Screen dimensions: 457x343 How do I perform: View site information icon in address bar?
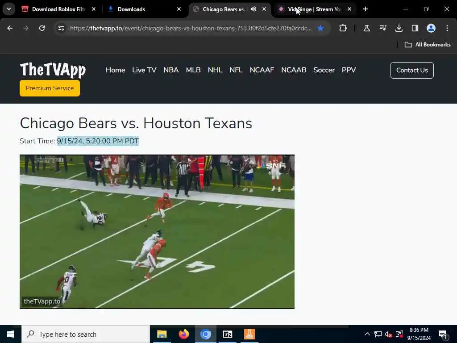click(x=61, y=28)
